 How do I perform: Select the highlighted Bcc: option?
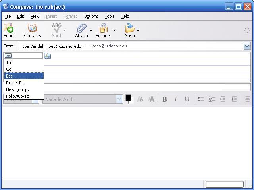24,76
